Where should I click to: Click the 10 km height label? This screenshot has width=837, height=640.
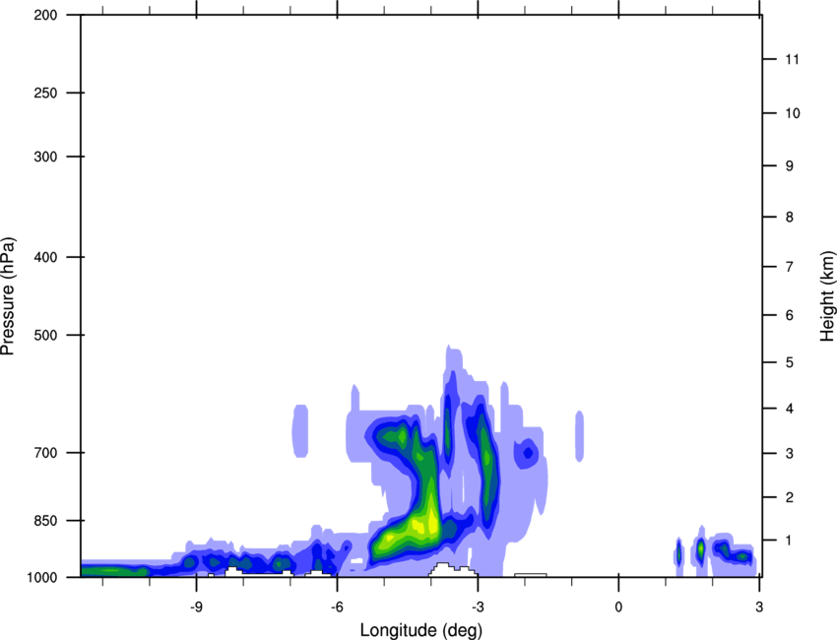click(792, 113)
